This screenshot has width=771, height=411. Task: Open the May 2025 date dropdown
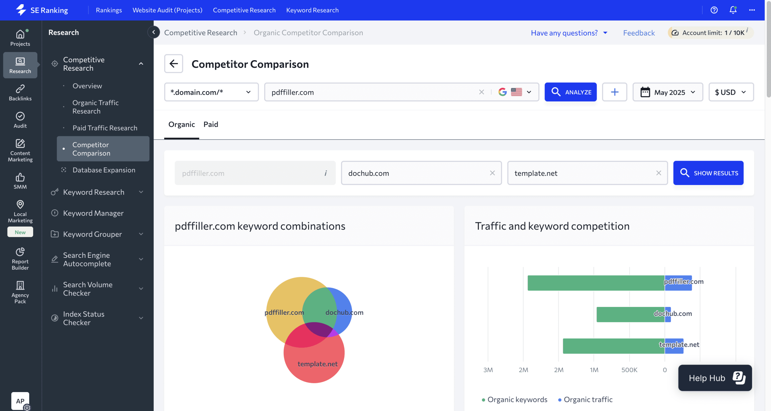tap(668, 92)
